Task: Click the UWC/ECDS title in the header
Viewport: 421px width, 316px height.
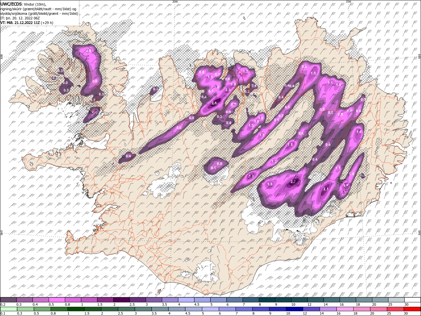Action: pos(11,4)
